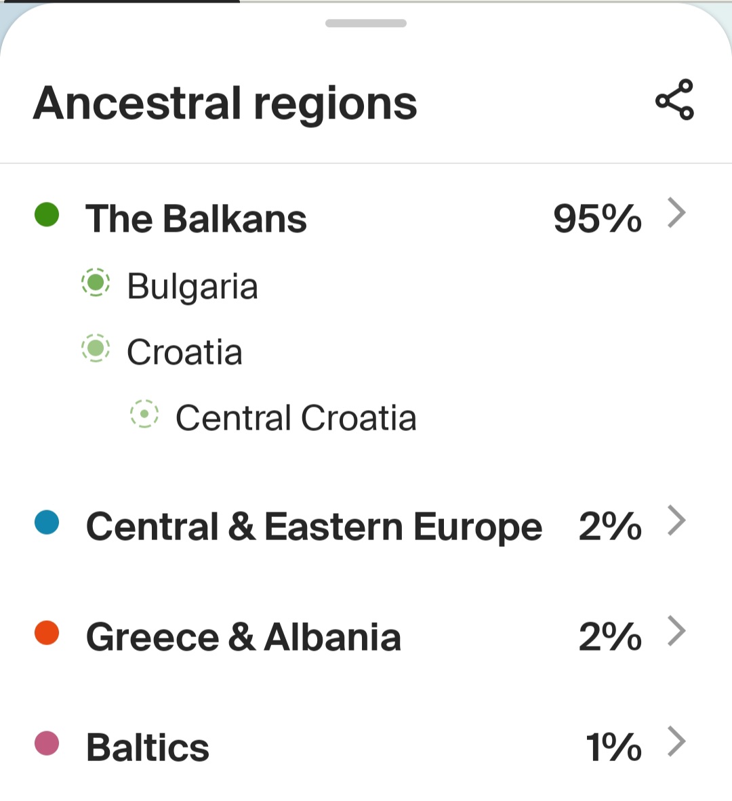This screenshot has width=732, height=801.
Task: Click the blue dot for Central & Eastern Europe
Action: pos(47,522)
